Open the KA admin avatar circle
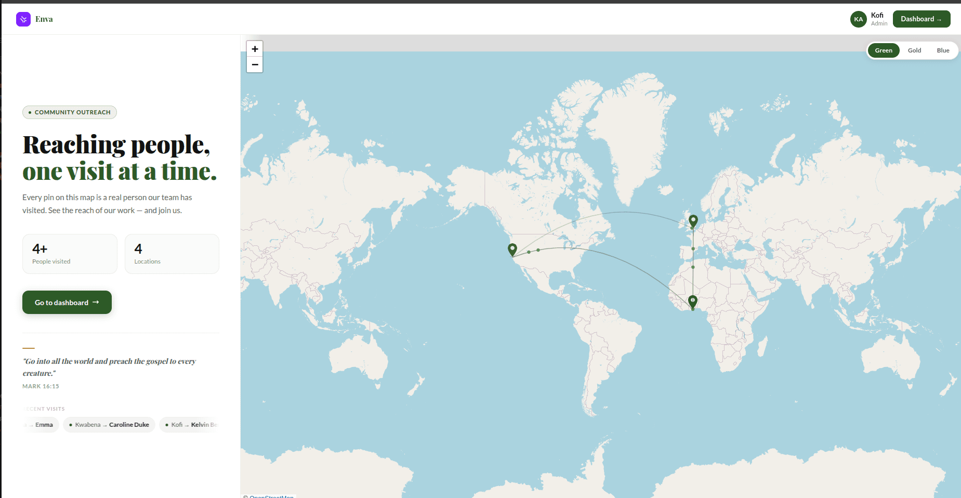961x498 pixels. point(859,19)
